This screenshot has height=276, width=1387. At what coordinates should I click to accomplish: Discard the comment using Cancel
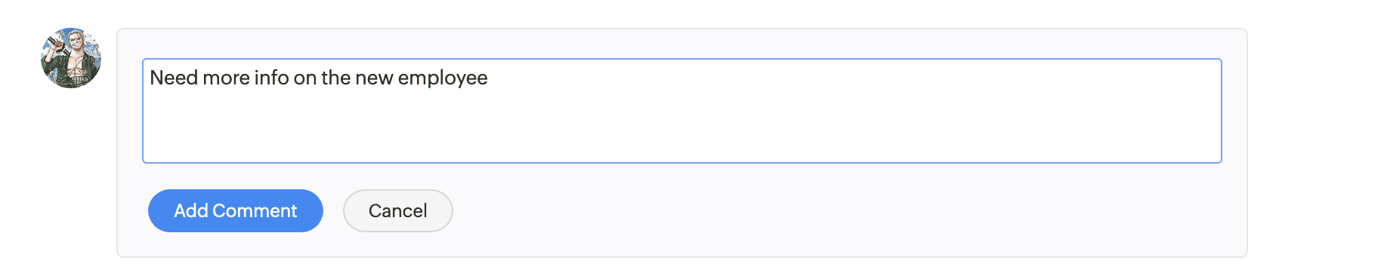pos(398,210)
